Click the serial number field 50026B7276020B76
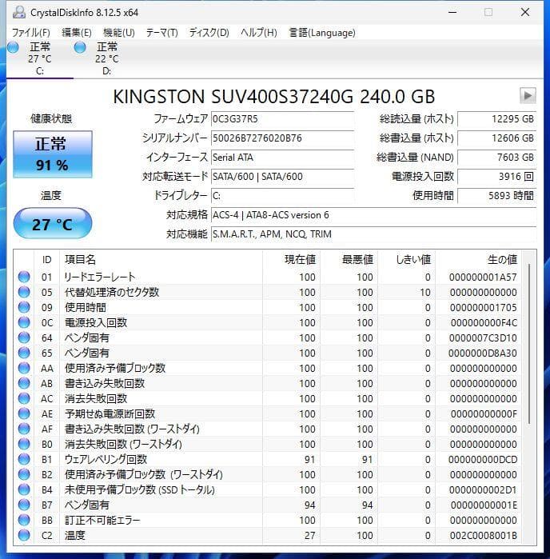Viewport: 550px width, 559px height. (282, 138)
